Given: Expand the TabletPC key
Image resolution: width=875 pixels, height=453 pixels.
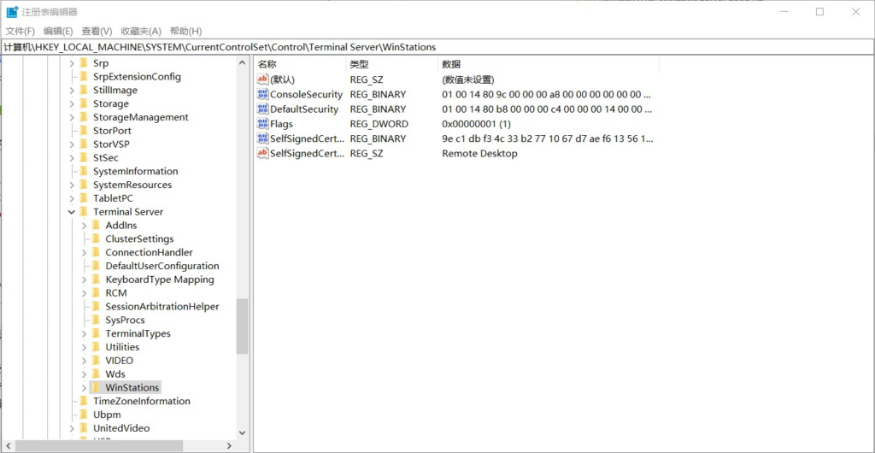Looking at the screenshot, I should click(72, 198).
